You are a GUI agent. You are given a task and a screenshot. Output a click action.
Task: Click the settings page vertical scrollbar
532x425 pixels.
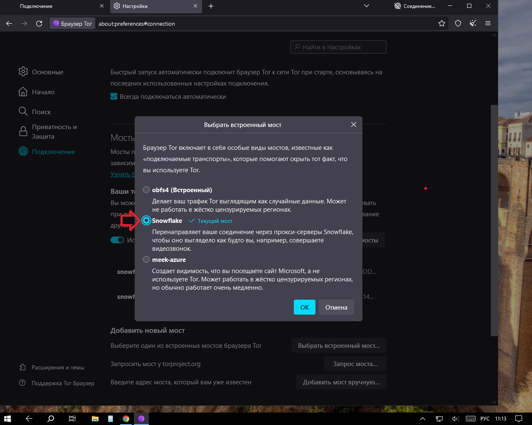[x=495, y=220]
